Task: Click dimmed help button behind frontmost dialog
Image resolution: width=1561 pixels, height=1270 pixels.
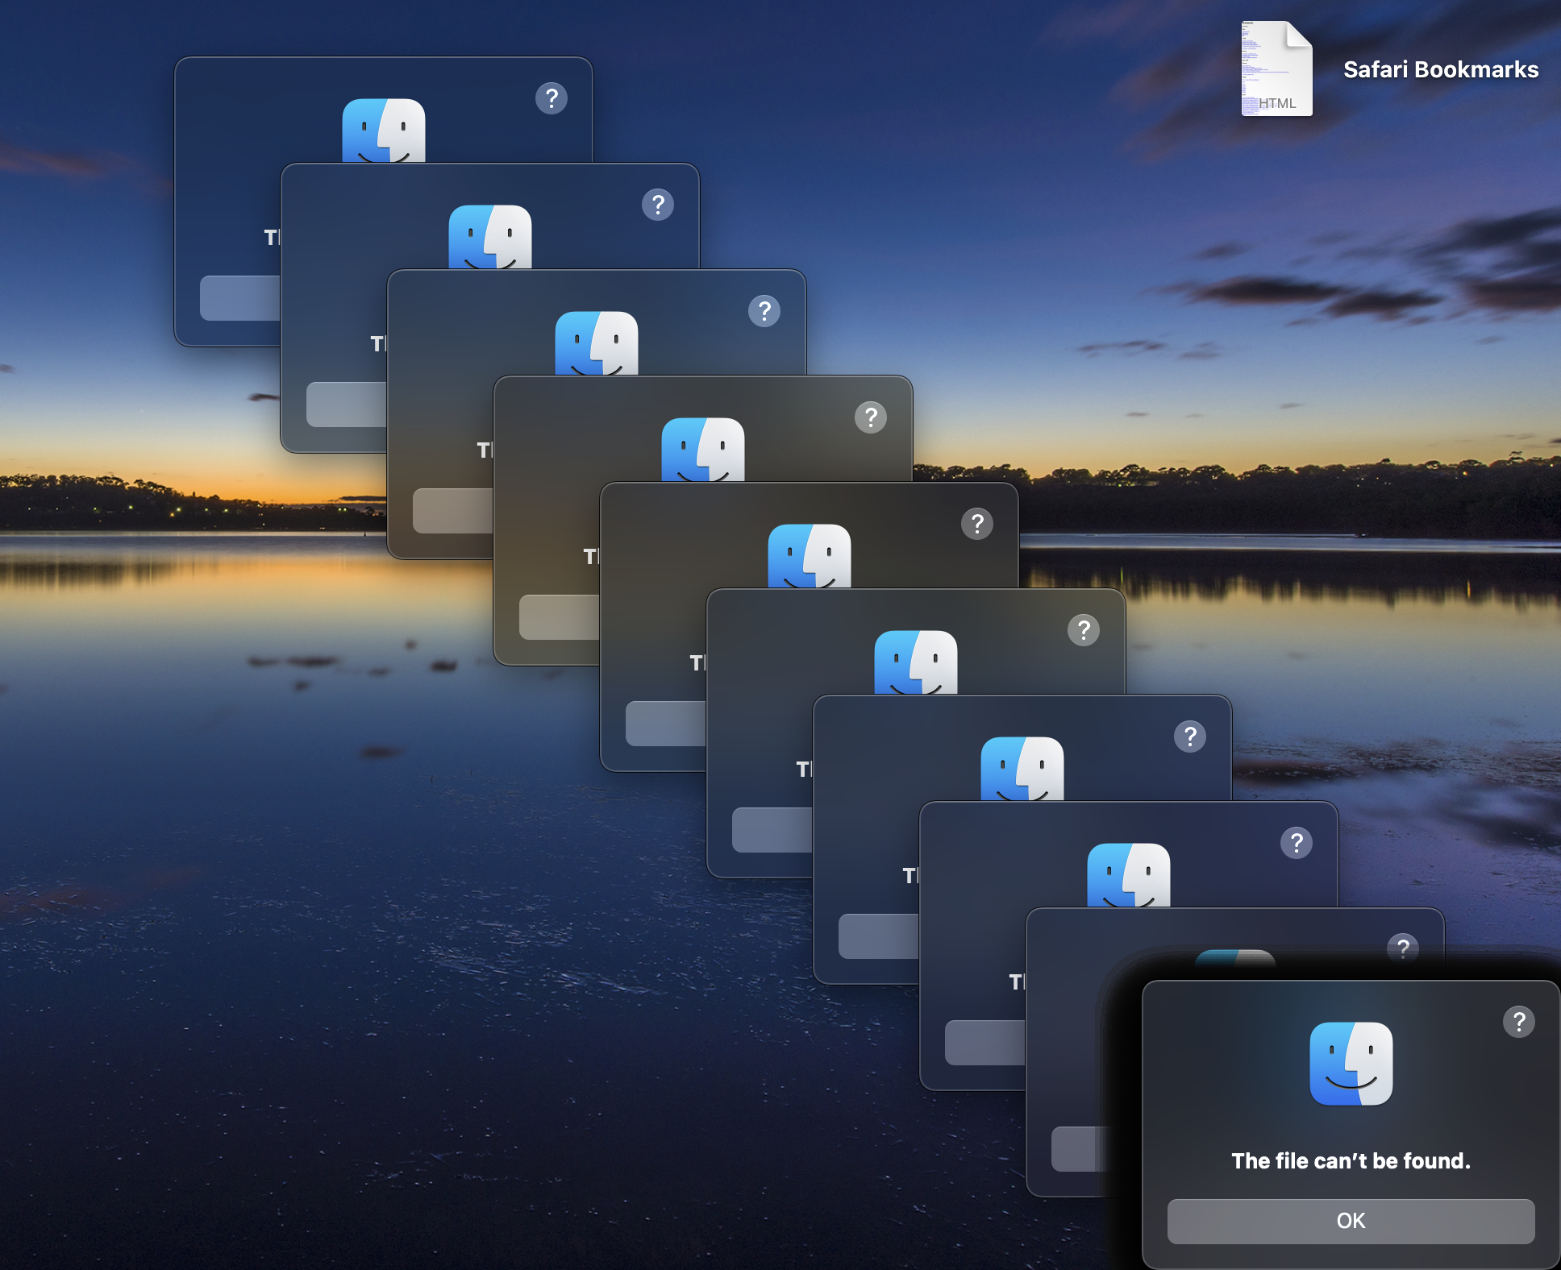Action: [x=1403, y=948]
